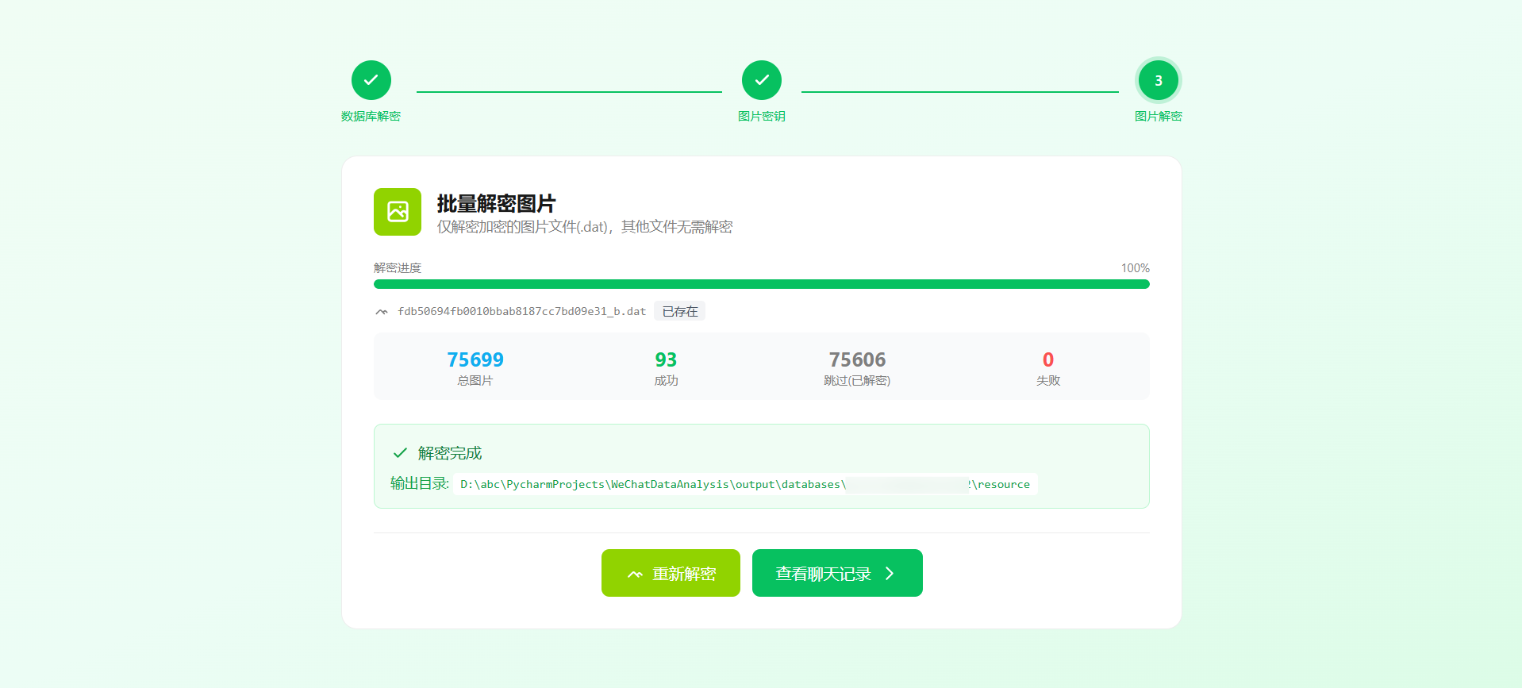Click the output directory path field
The height and width of the screenshot is (688, 1522).
pyautogui.click(x=744, y=484)
